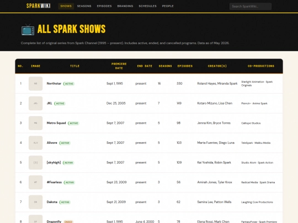
Task: Open the Dragonfly title link
Action: pos(54,221)
